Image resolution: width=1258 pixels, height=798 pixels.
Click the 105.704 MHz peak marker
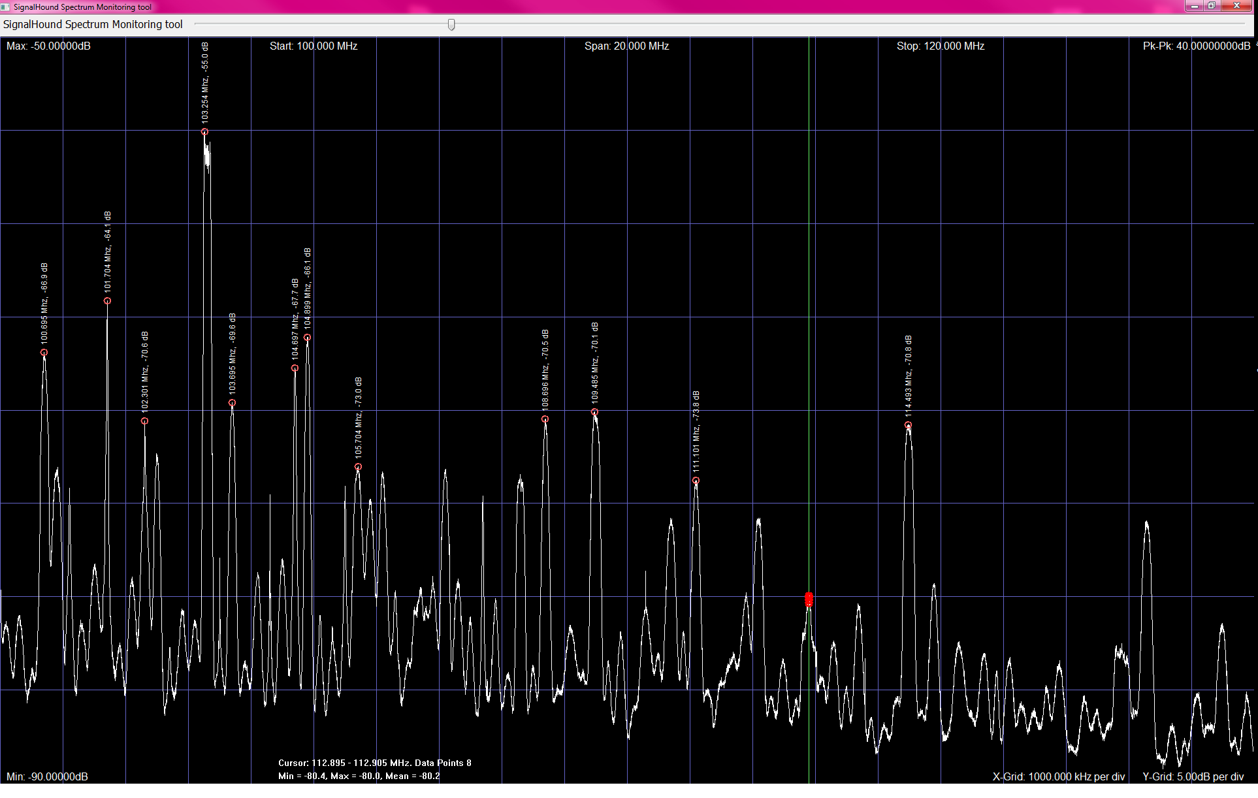point(358,467)
